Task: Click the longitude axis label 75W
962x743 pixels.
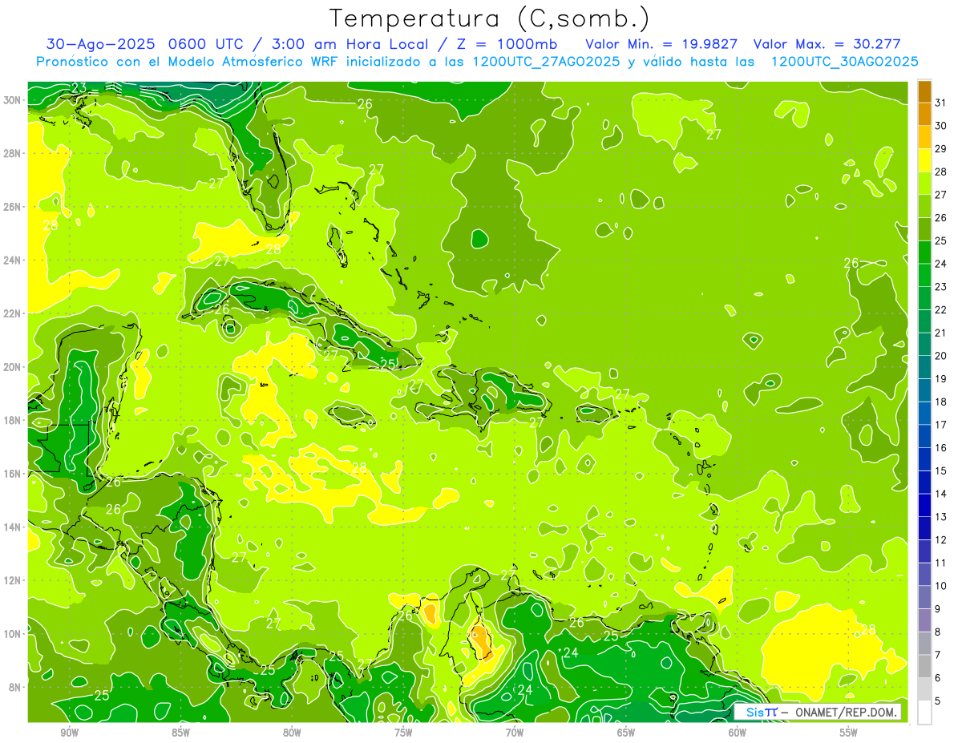Action: tap(403, 733)
